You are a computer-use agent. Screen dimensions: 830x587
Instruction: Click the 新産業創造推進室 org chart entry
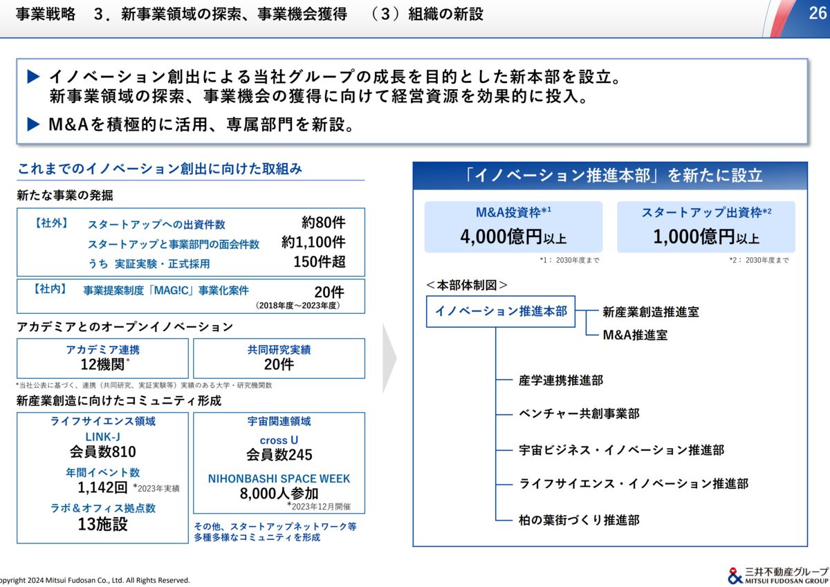point(651,312)
